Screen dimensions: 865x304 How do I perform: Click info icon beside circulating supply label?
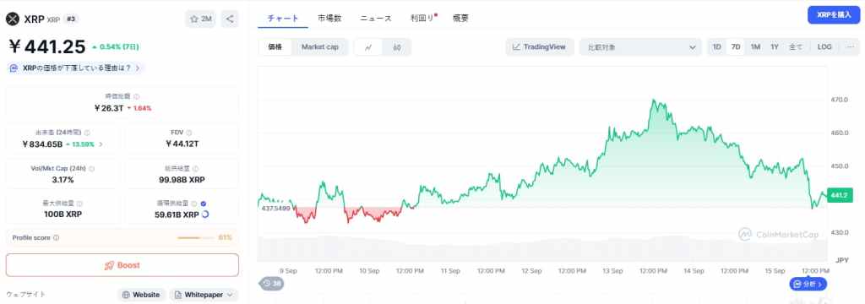point(195,204)
